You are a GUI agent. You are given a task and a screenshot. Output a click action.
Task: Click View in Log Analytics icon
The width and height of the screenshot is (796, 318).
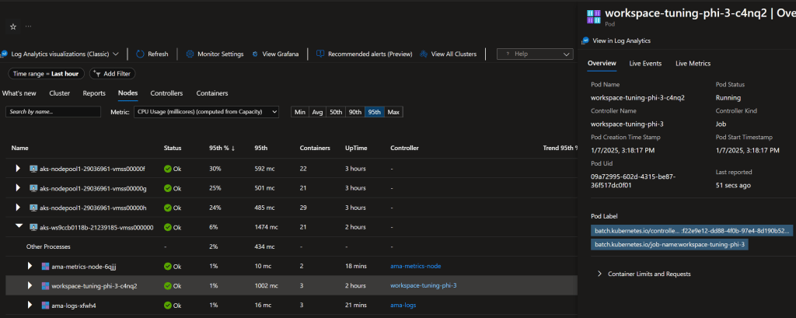click(x=585, y=40)
